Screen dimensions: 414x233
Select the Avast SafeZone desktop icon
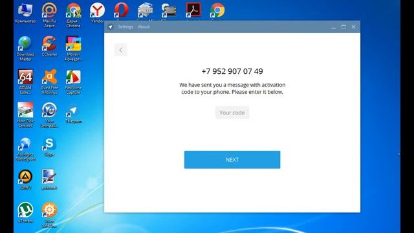coord(49,215)
